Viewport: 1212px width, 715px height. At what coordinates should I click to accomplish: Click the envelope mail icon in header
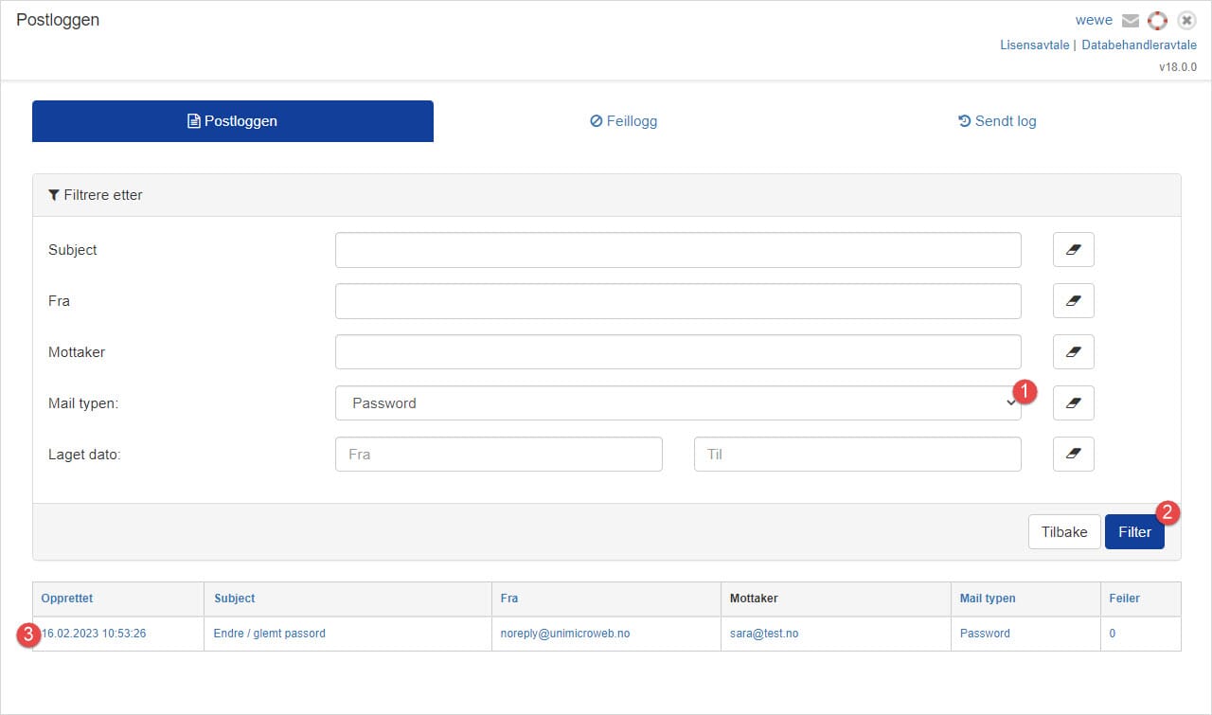tap(1130, 21)
